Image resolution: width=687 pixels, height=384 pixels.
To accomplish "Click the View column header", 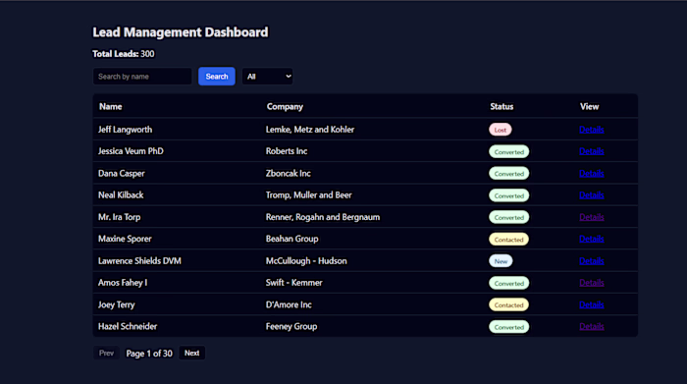I will [589, 106].
